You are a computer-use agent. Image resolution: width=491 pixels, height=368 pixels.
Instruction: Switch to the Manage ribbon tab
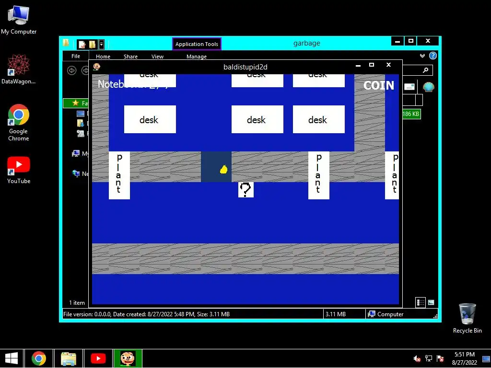click(x=196, y=57)
